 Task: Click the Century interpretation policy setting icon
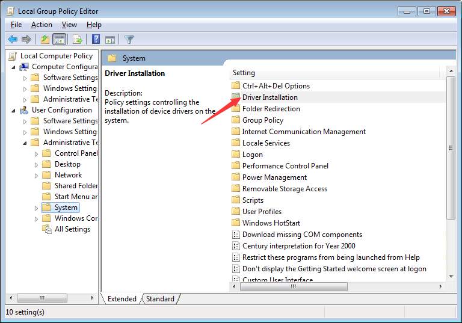pyautogui.click(x=236, y=246)
